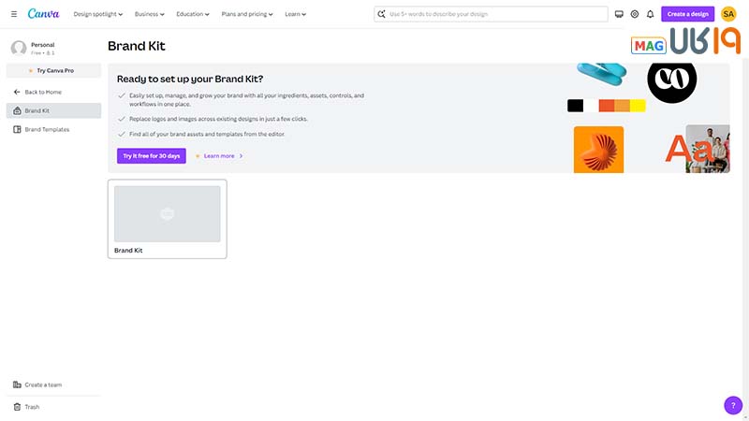
Task: Open the settings gear icon
Action: click(635, 14)
